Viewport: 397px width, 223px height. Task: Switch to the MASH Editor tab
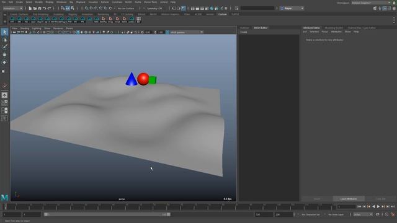pos(261,28)
